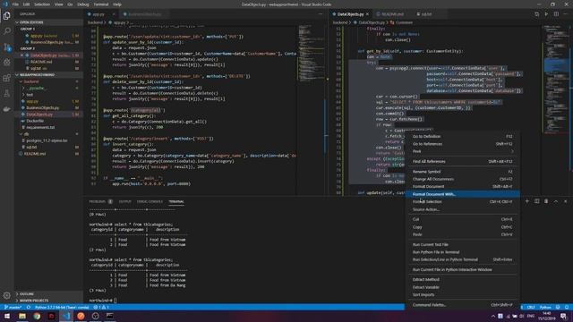Add a new terminal with plus icon

coord(527,201)
